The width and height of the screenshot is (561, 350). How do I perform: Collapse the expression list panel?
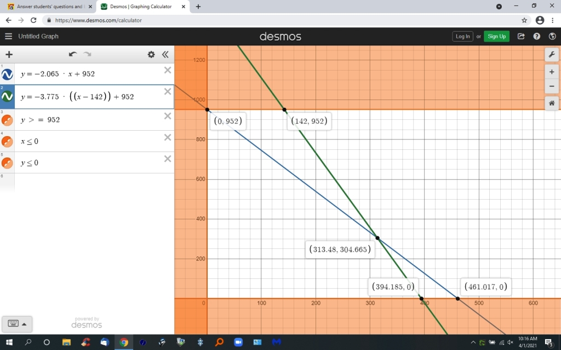pos(165,54)
